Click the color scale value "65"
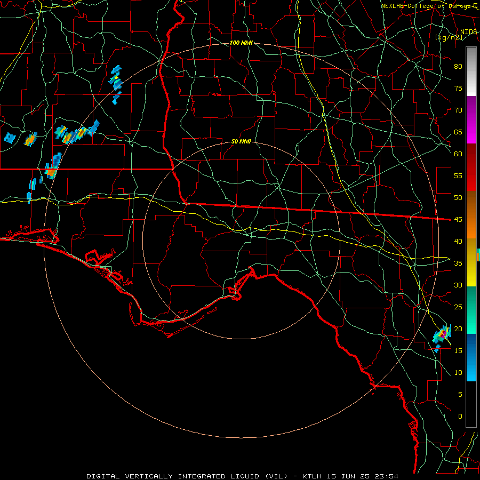The image size is (480, 480). tap(458, 132)
